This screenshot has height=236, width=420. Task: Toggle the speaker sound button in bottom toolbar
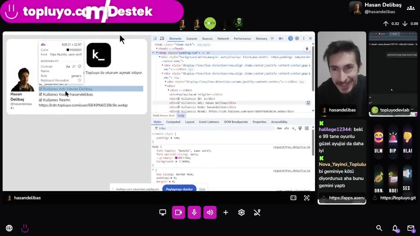point(210,212)
